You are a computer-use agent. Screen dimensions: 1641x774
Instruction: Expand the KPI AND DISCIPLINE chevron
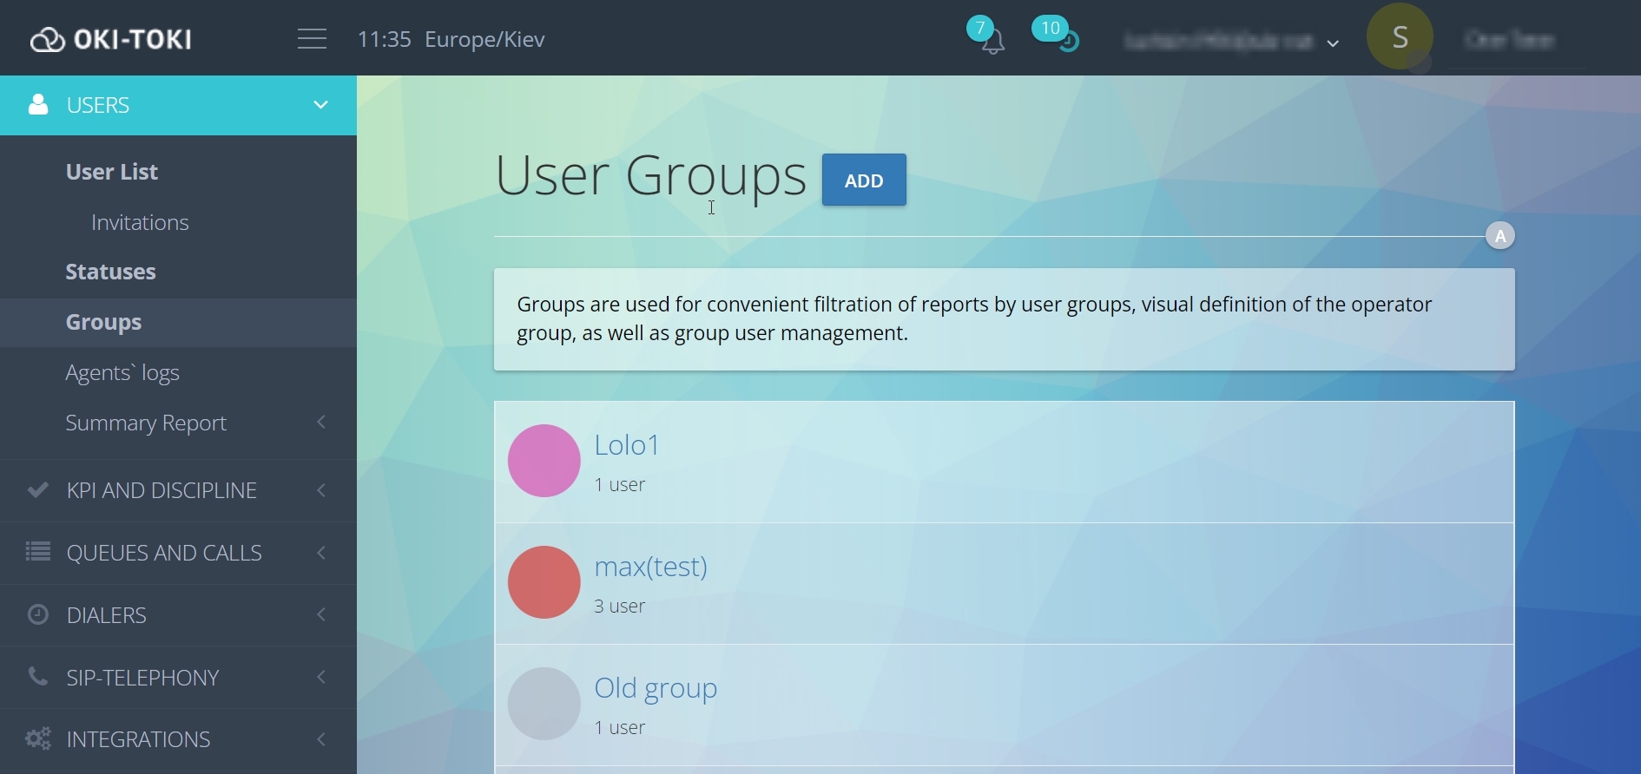321,490
